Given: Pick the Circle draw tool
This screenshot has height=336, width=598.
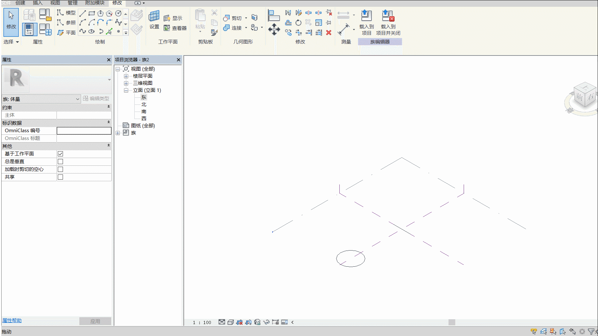Looking at the screenshot, I should (x=119, y=13).
